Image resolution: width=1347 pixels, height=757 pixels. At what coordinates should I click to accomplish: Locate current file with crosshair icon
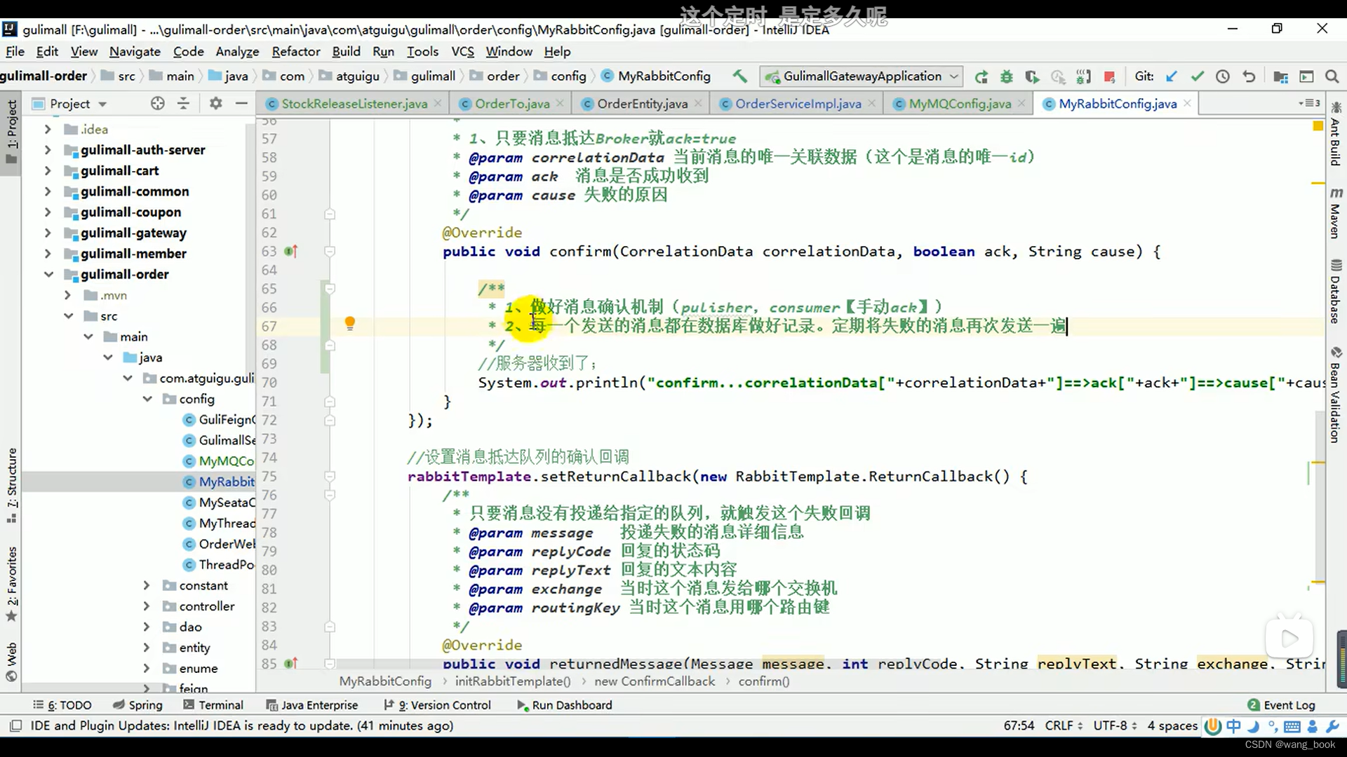coord(157,103)
